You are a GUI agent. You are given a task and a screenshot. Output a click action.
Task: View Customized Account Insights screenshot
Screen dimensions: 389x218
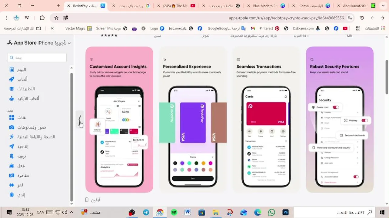click(x=119, y=120)
